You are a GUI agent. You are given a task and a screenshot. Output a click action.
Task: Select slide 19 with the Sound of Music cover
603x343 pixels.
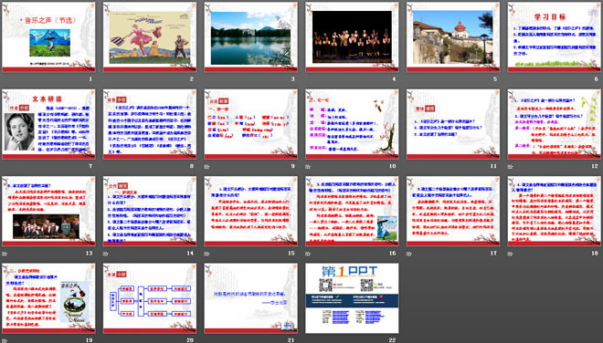coord(48,298)
